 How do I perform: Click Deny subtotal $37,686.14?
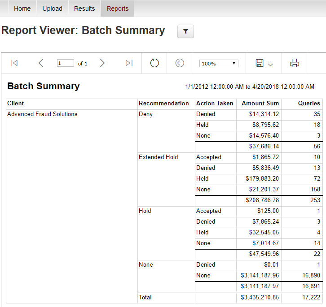click(x=264, y=147)
